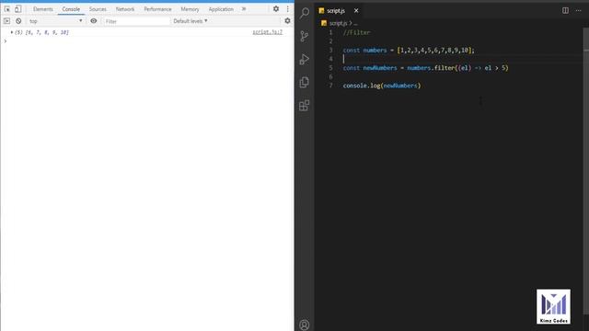Image resolution: width=589 pixels, height=331 pixels.
Task: Open the Run and Debug view
Action: click(305, 59)
